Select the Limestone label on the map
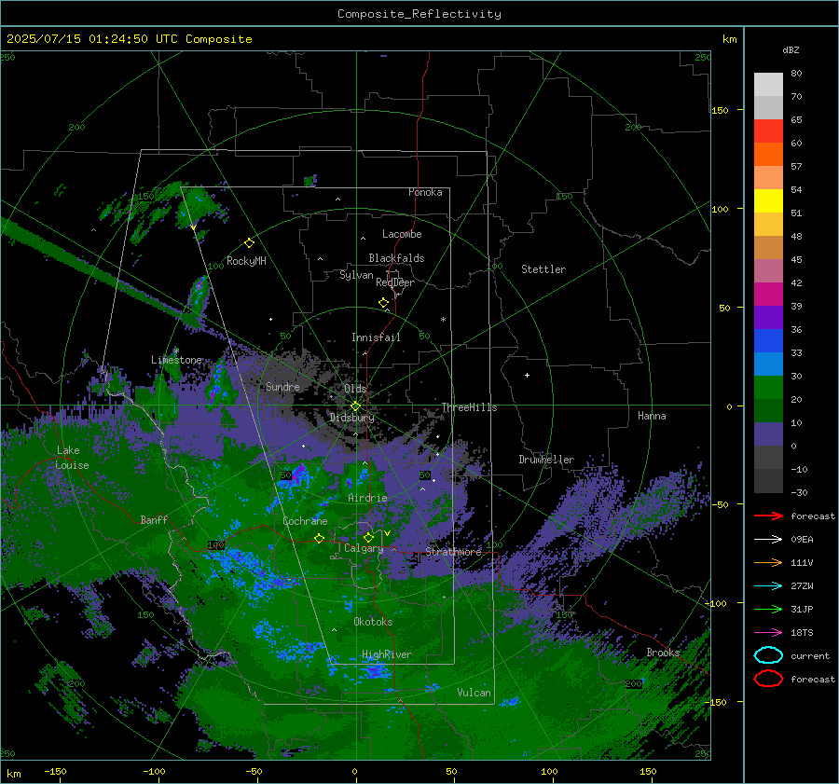 coord(176,360)
